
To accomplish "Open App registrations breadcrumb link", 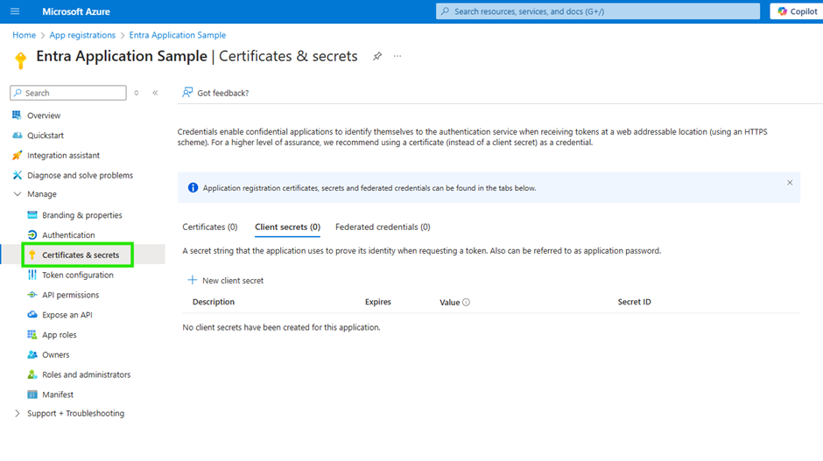I will 82,35.
